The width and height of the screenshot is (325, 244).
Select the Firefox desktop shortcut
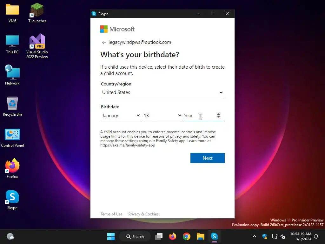pos(12,168)
